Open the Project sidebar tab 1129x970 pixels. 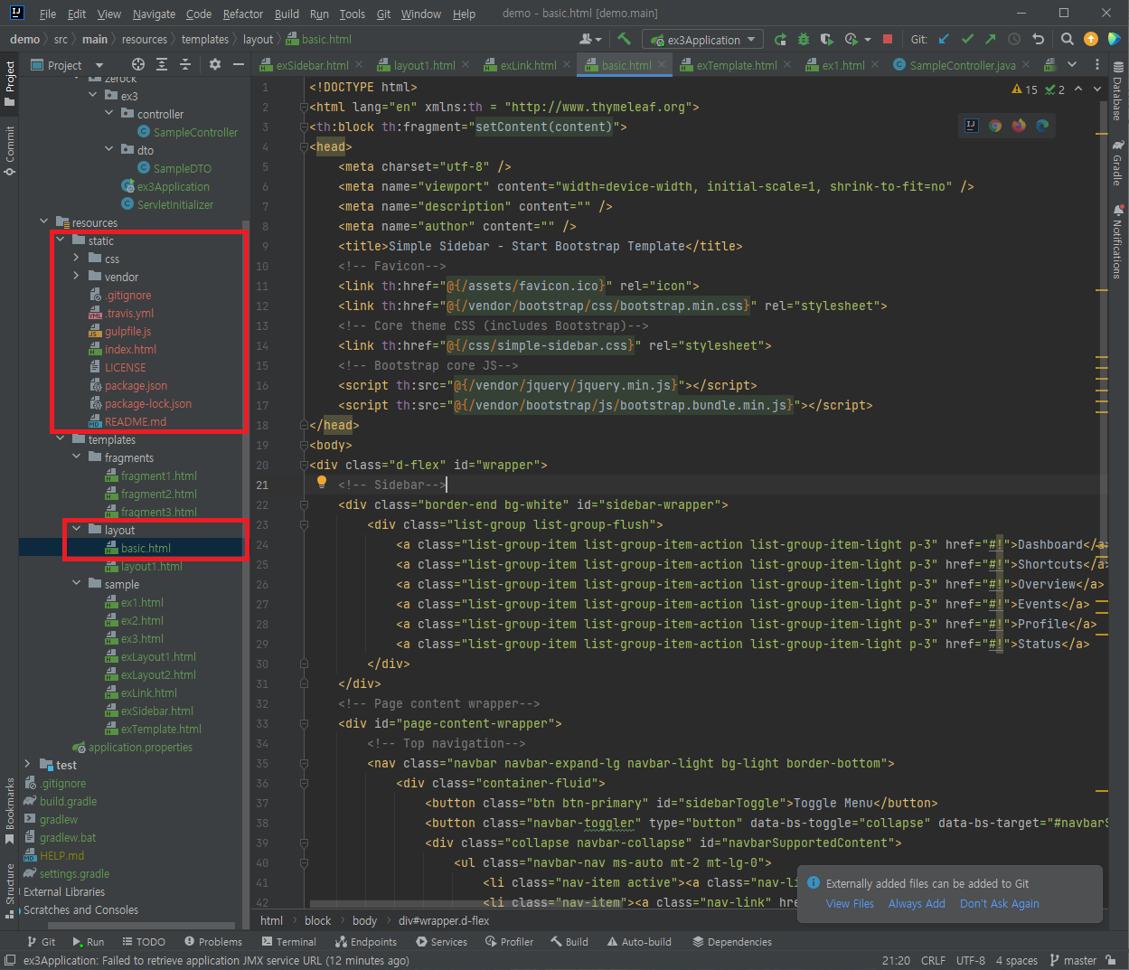coord(10,83)
